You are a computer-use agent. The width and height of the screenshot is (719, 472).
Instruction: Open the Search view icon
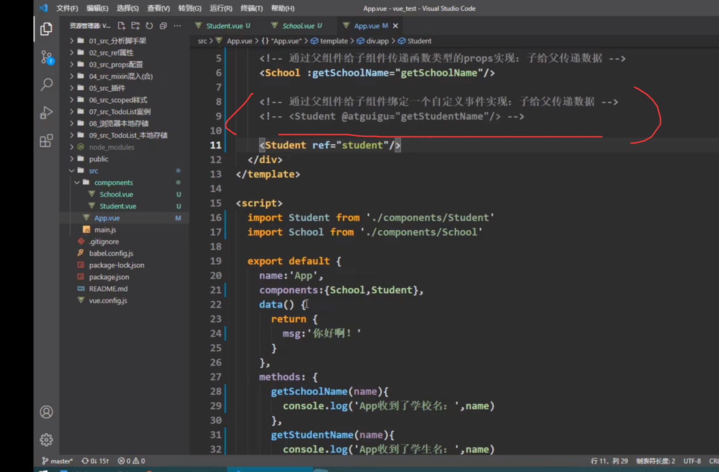point(46,84)
